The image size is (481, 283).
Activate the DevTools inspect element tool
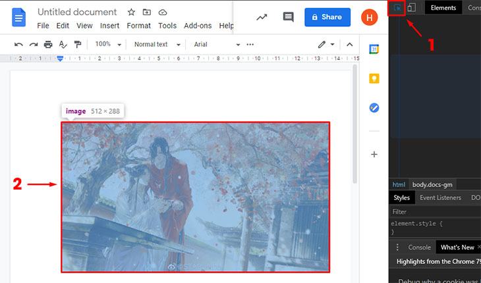coord(397,8)
